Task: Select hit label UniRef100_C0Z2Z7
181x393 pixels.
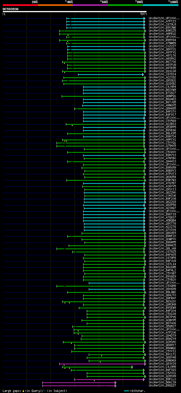Action: point(163,46)
